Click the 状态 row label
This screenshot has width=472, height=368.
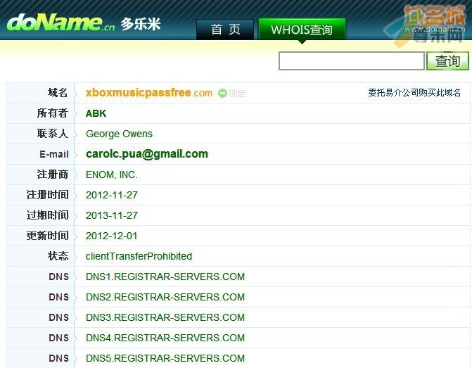(58, 256)
